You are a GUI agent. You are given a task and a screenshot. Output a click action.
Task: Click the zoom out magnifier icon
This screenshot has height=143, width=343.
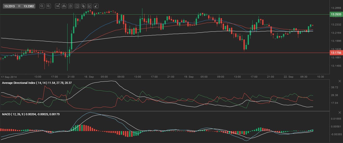click(x=42, y=6)
